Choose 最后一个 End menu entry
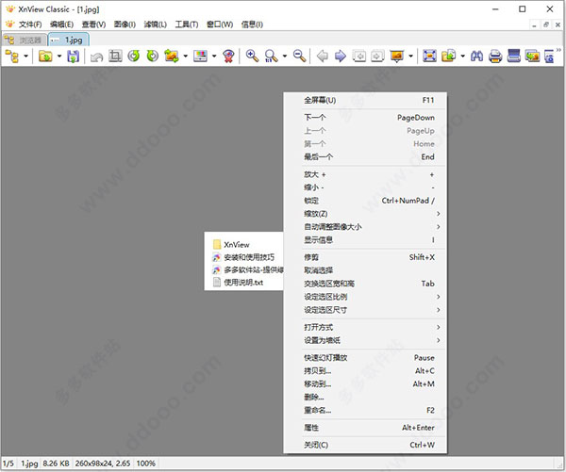The image size is (566, 472). pos(365,156)
